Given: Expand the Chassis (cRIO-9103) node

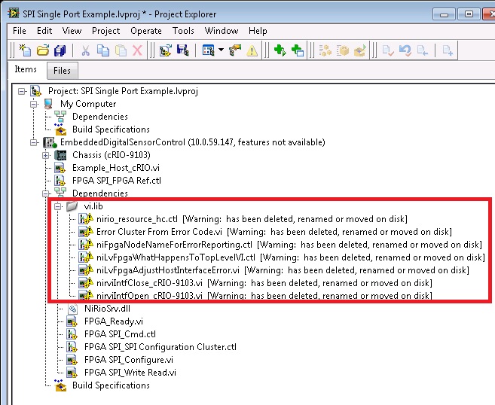Looking at the screenshot, I should (46, 155).
